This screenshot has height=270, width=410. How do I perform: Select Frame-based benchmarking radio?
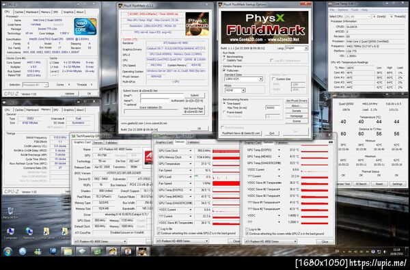click(x=224, y=112)
